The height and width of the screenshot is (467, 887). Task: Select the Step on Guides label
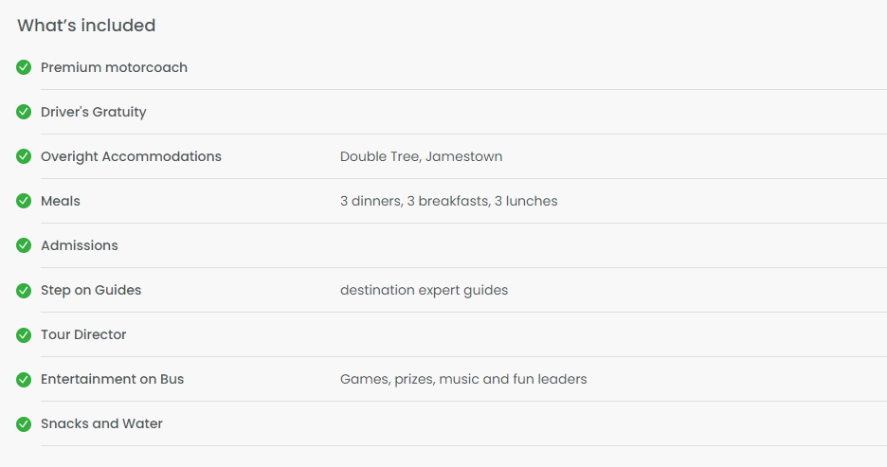[91, 290]
